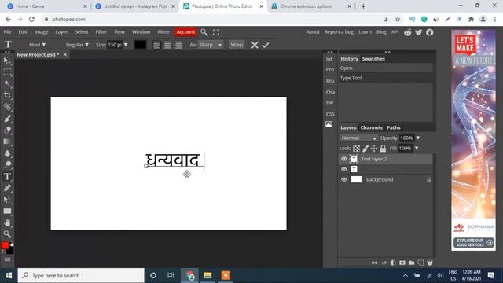The image size is (503, 283).
Task: Select the Eraser tool
Action: click(x=7, y=130)
